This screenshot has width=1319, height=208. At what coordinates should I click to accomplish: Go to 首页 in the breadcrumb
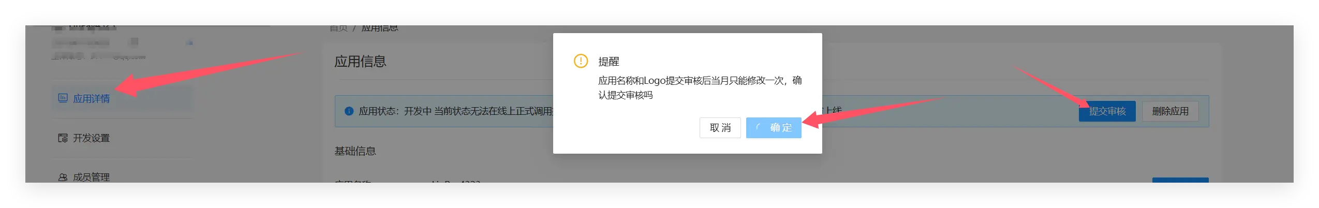pyautogui.click(x=339, y=28)
